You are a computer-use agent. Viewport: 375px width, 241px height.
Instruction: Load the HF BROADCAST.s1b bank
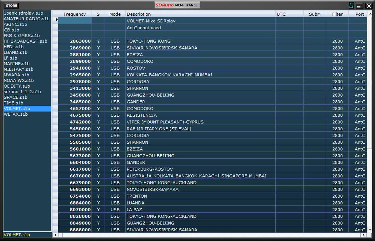25,41
